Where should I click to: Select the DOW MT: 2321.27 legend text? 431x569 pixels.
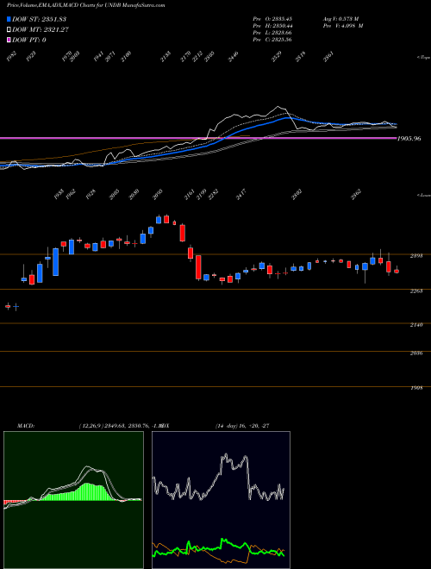(41, 30)
